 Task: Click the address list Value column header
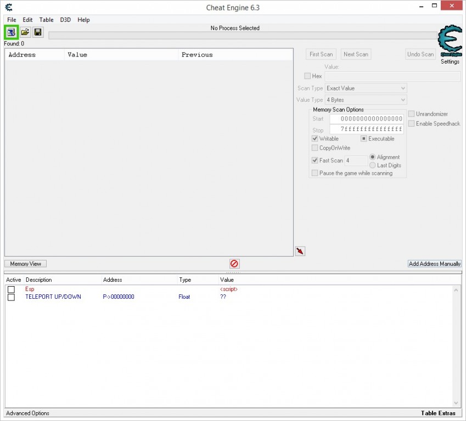click(227, 280)
